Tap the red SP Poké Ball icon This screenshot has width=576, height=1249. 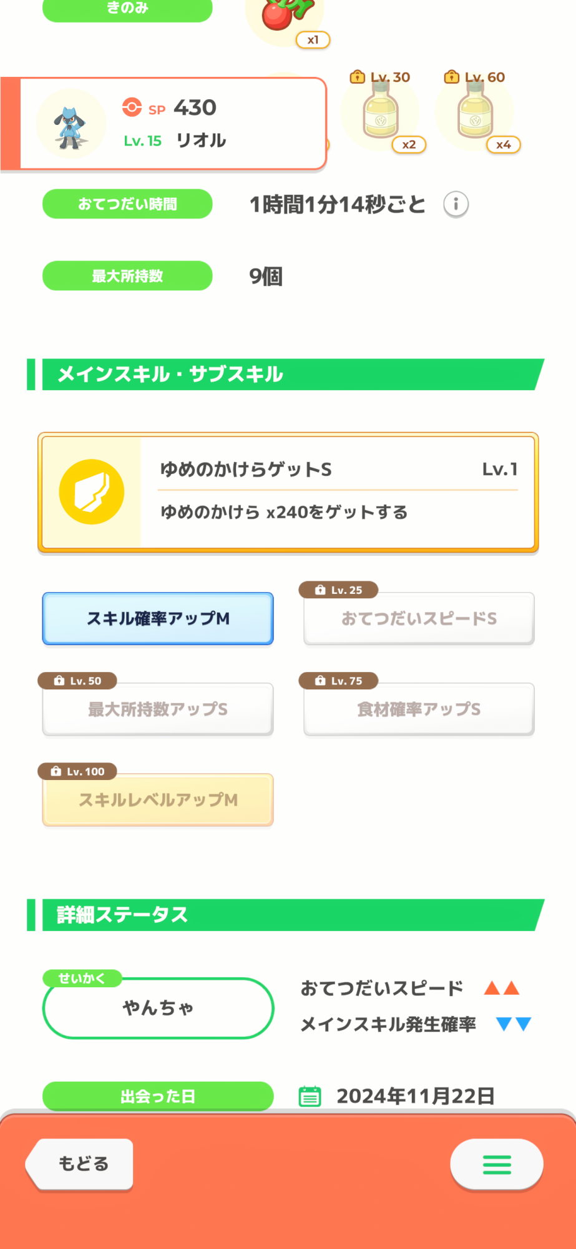coord(132,107)
